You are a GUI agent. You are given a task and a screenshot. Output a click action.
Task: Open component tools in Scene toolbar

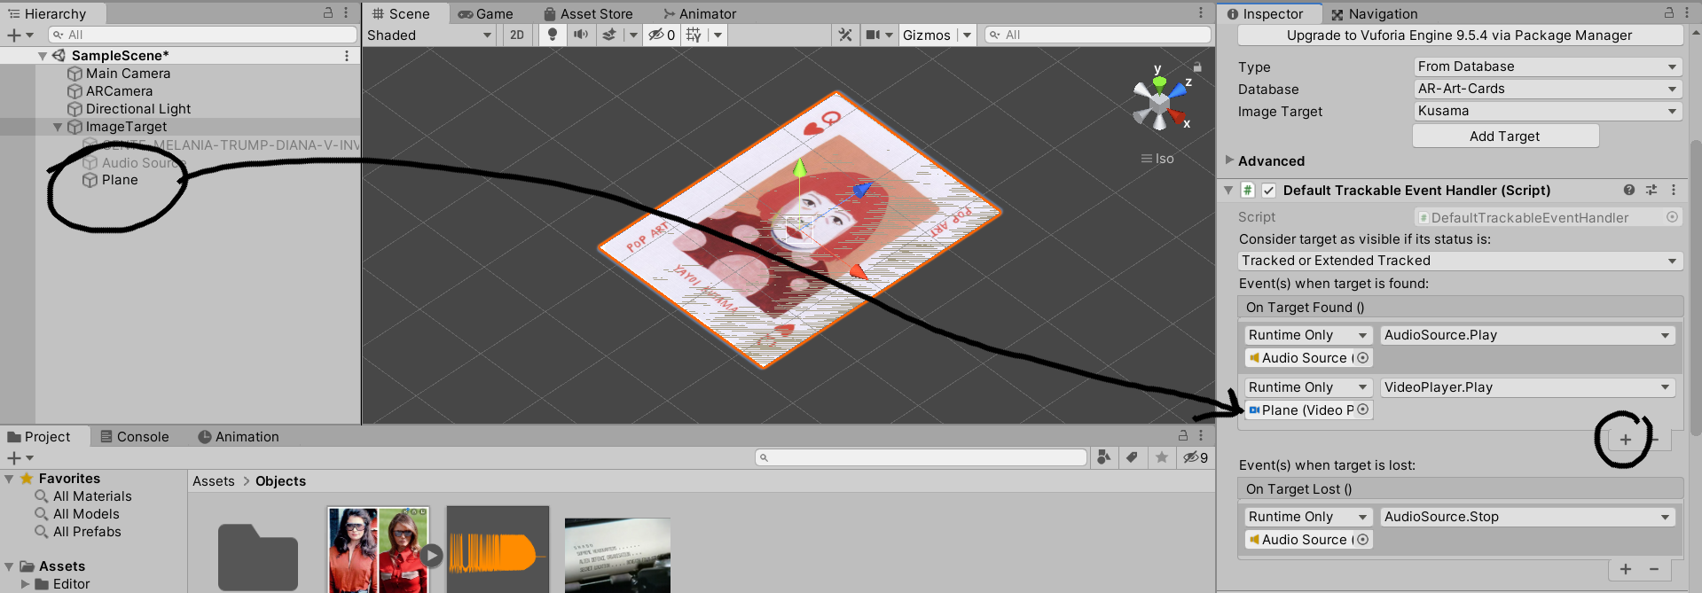tap(845, 35)
